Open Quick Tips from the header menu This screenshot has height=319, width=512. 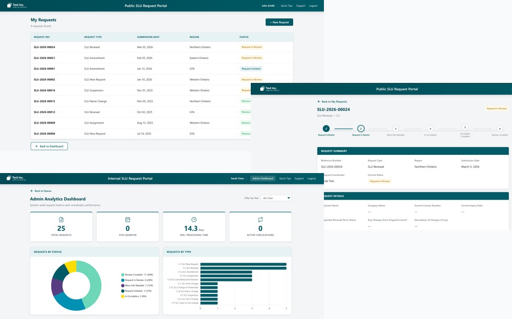[285, 178]
